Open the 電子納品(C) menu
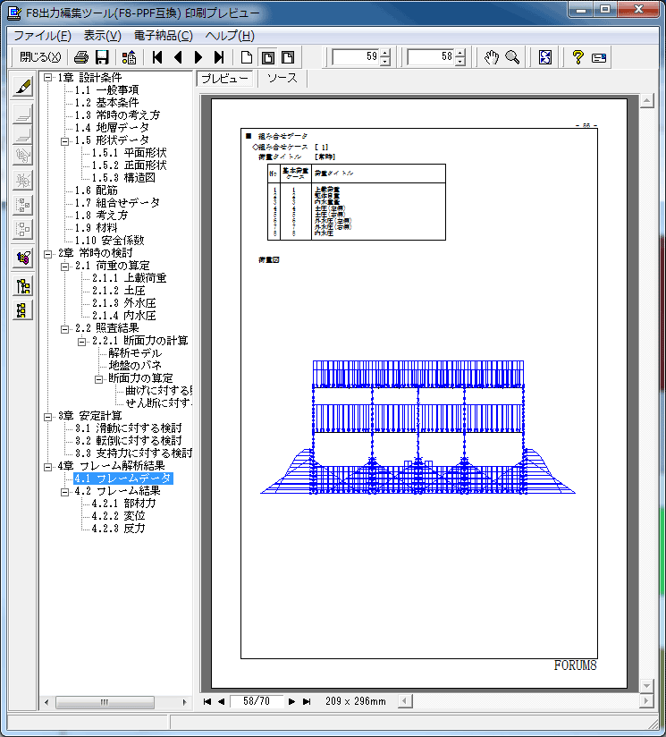The image size is (666, 737). (x=164, y=36)
